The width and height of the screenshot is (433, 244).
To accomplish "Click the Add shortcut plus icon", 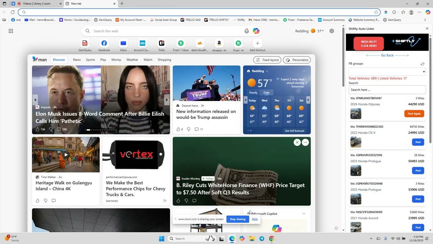I will point(257,43).
